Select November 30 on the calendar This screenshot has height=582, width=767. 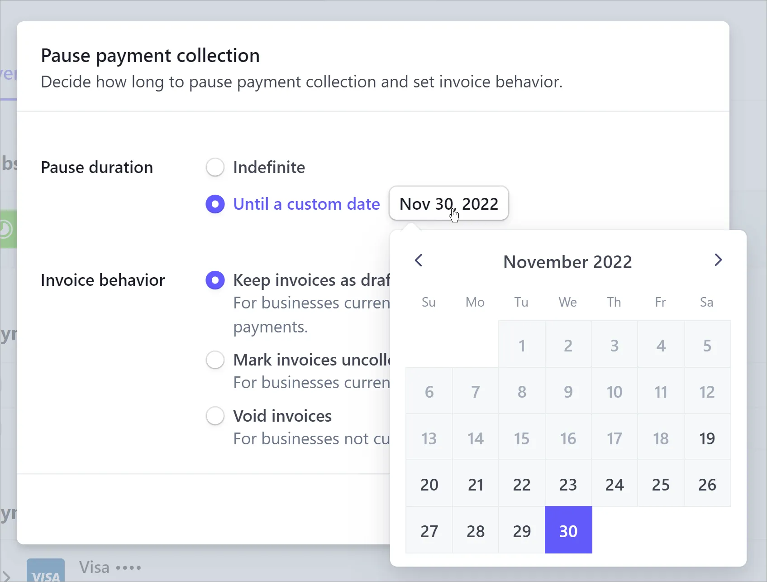568,530
